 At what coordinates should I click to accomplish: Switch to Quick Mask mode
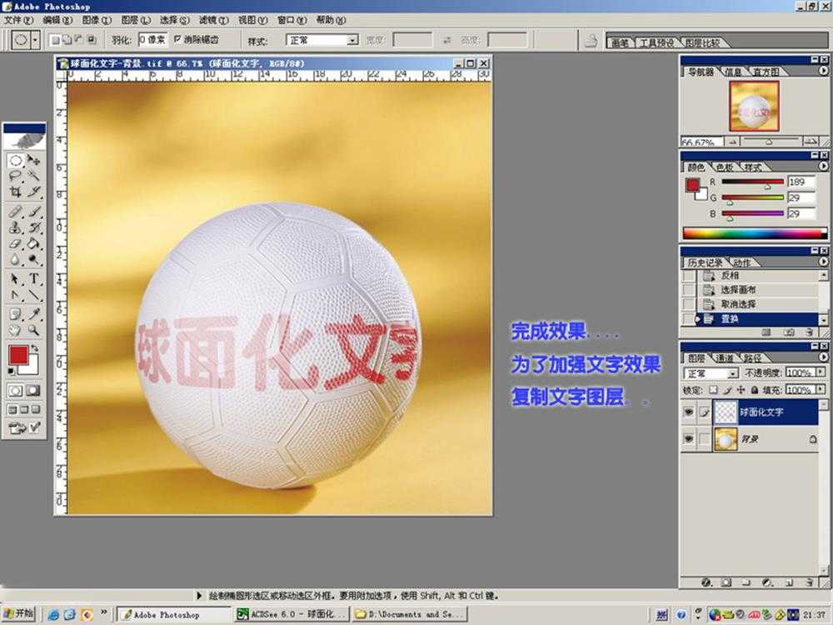click(33, 391)
